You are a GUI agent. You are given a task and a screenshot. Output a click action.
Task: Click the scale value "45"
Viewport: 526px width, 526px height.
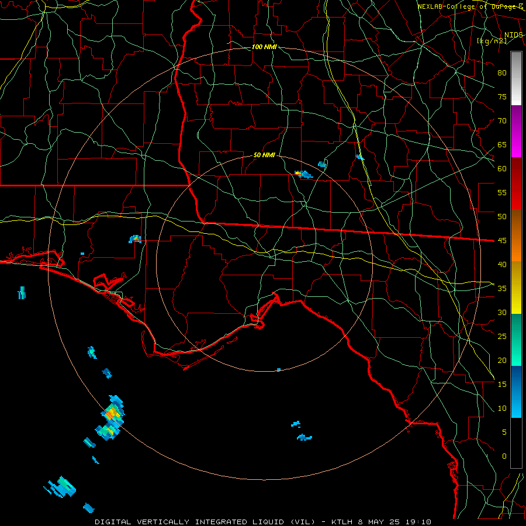(x=502, y=241)
